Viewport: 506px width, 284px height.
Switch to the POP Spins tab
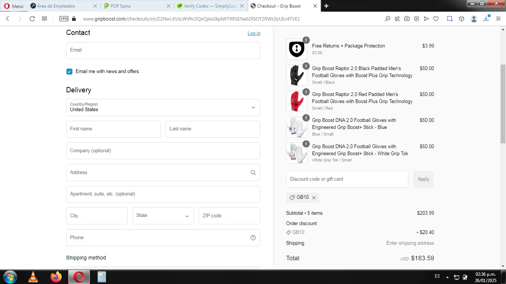120,6
